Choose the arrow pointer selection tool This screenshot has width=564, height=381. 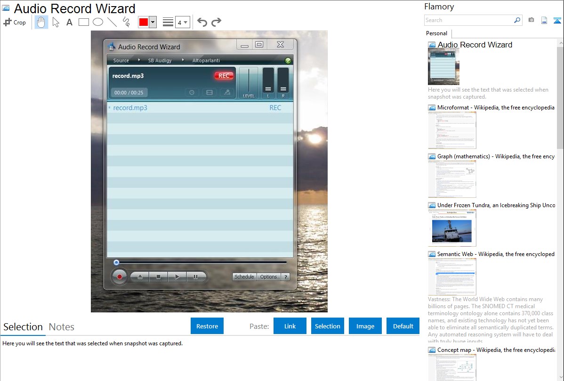56,22
